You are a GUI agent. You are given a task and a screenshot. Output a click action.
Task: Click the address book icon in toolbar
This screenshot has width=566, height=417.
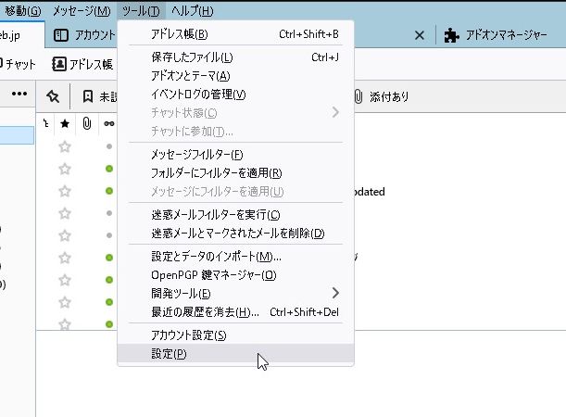pos(59,64)
